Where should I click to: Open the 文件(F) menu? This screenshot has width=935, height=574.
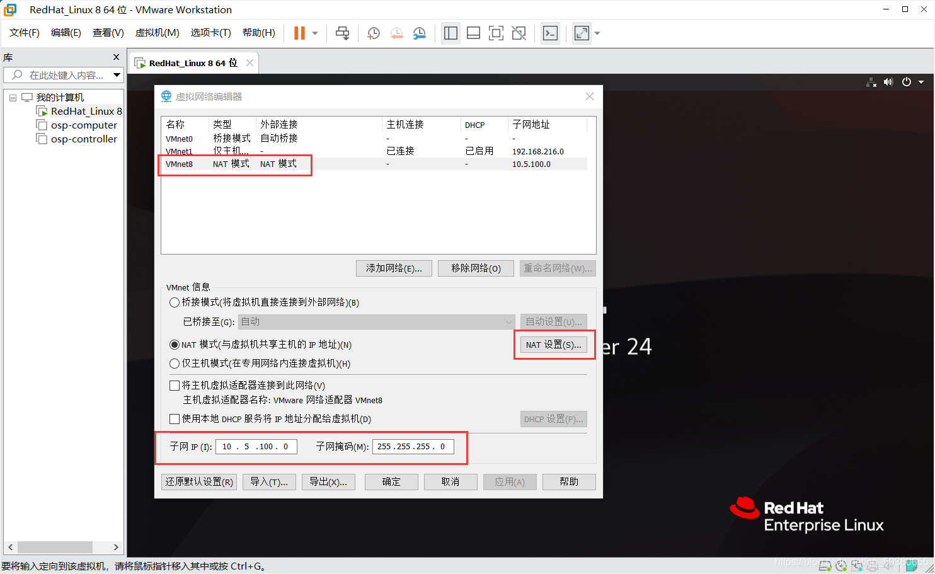[25, 33]
